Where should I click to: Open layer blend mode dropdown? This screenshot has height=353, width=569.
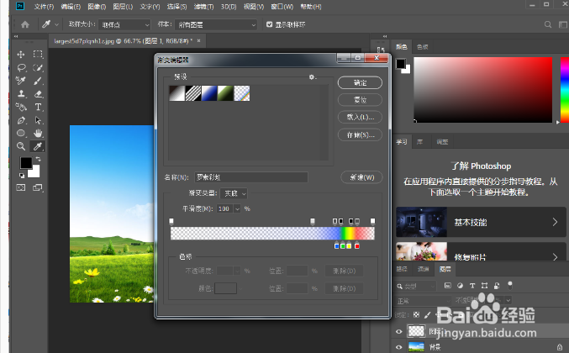[x=423, y=301]
